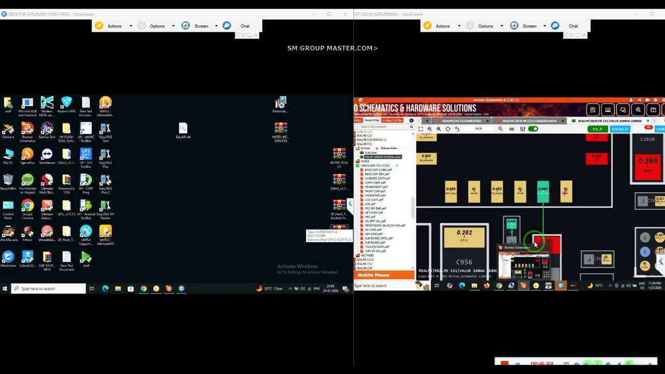Click the green PCD button
This screenshot has height=374, width=665.
click(597, 129)
